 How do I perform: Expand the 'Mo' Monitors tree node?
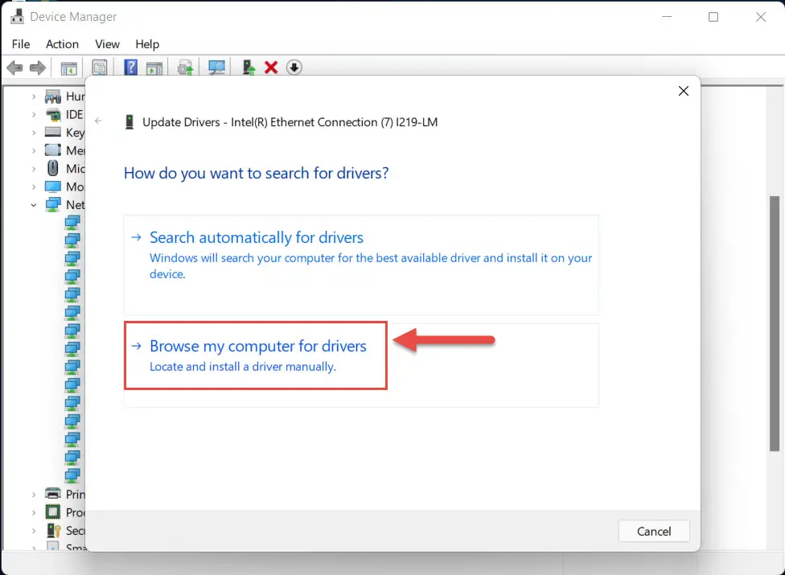coord(34,187)
